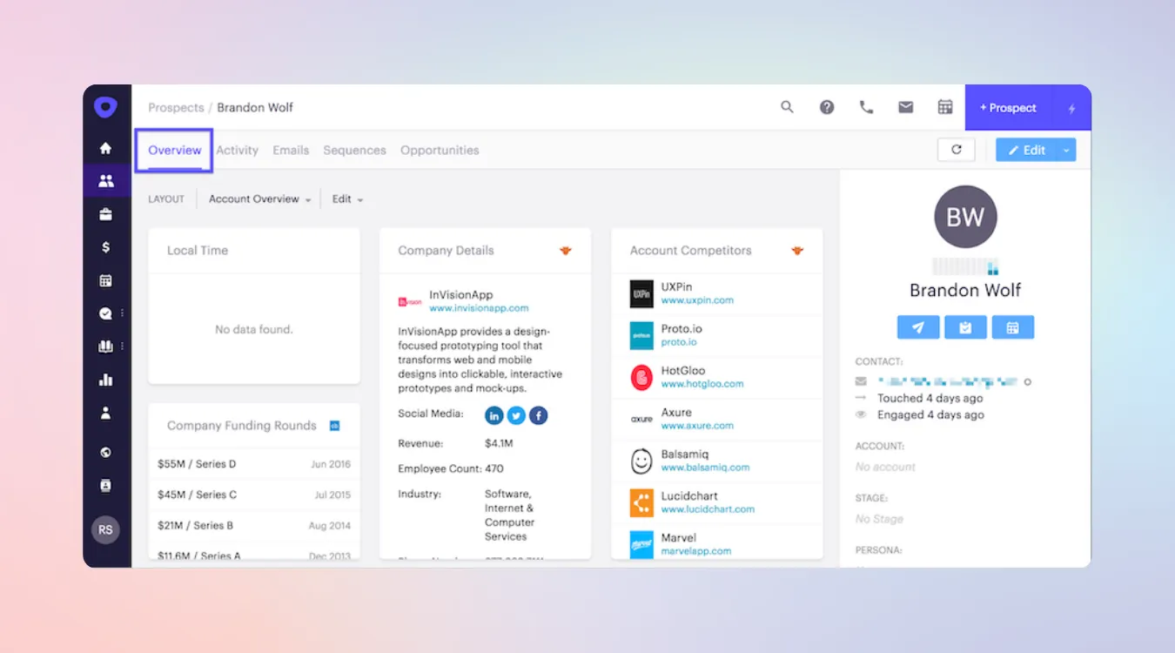Select the $21M / Series B funding row
The image size is (1175, 653).
point(254,525)
